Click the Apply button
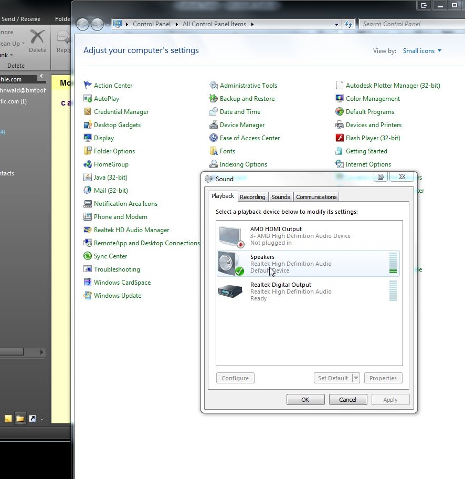 [x=390, y=400]
